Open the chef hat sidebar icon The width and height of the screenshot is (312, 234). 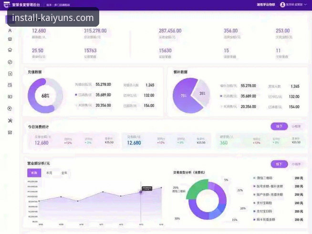pos(10,50)
